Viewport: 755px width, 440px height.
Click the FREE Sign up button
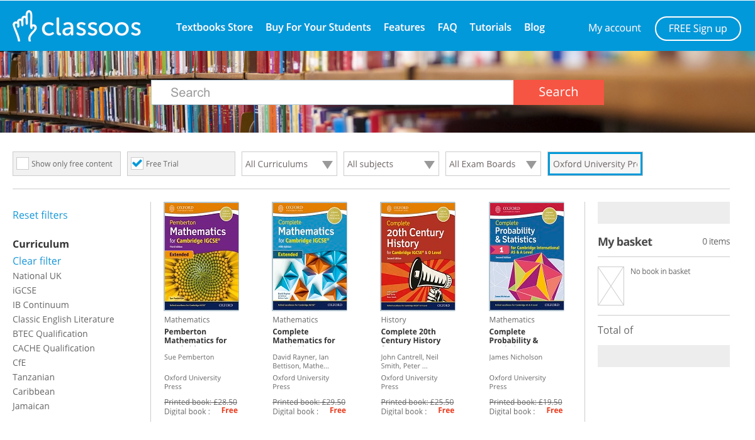(x=697, y=28)
